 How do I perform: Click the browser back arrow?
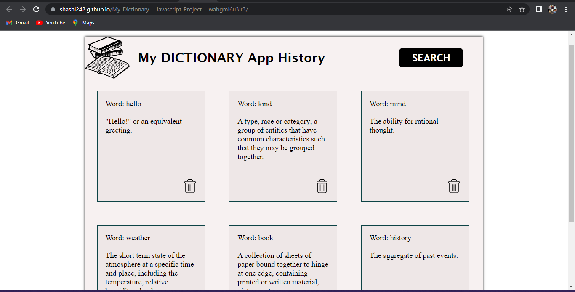tap(8, 9)
